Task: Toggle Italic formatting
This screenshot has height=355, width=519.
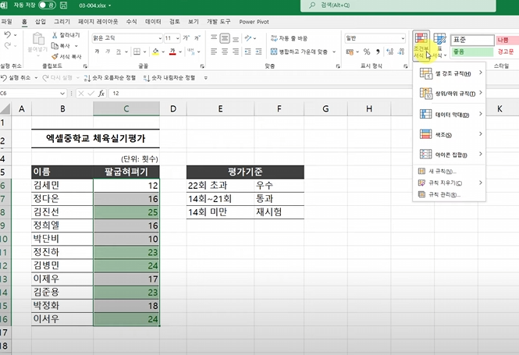Action: click(108, 51)
